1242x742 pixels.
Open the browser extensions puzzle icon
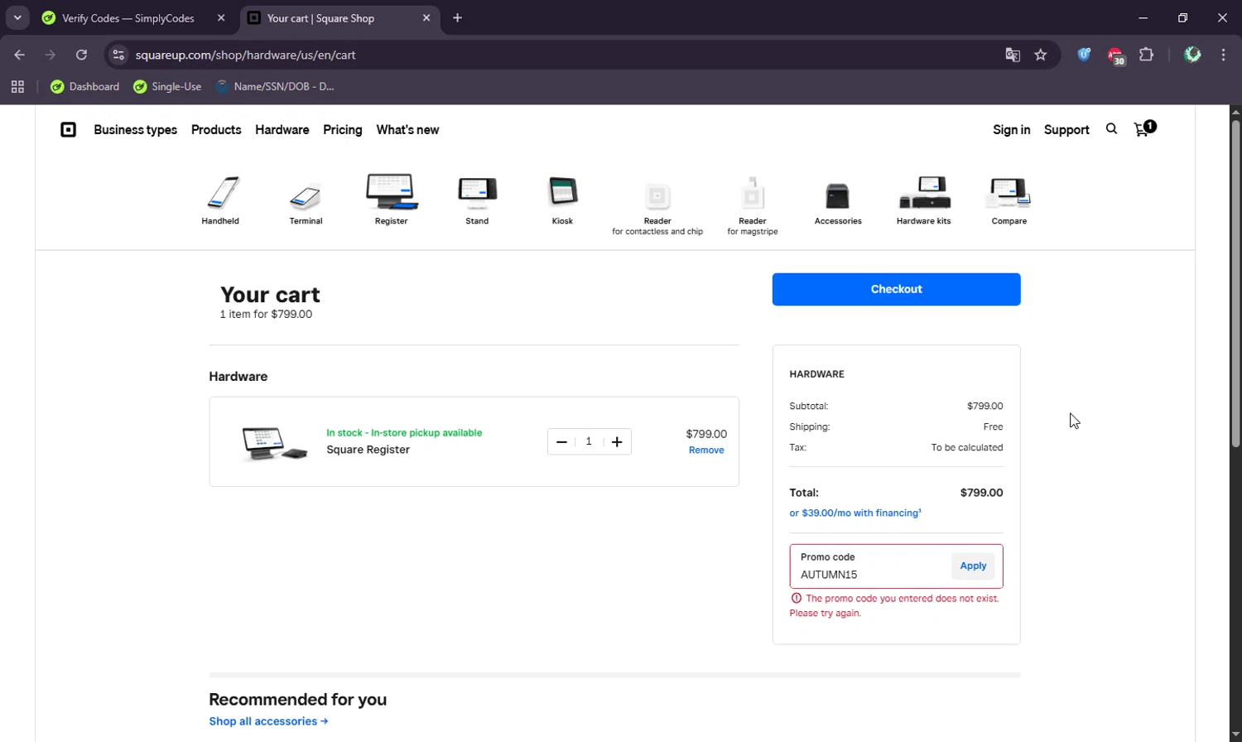[x=1146, y=55]
